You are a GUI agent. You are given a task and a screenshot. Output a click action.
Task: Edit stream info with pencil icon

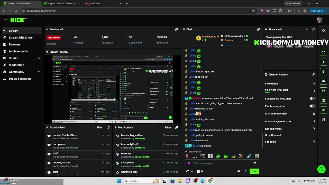pos(307,29)
